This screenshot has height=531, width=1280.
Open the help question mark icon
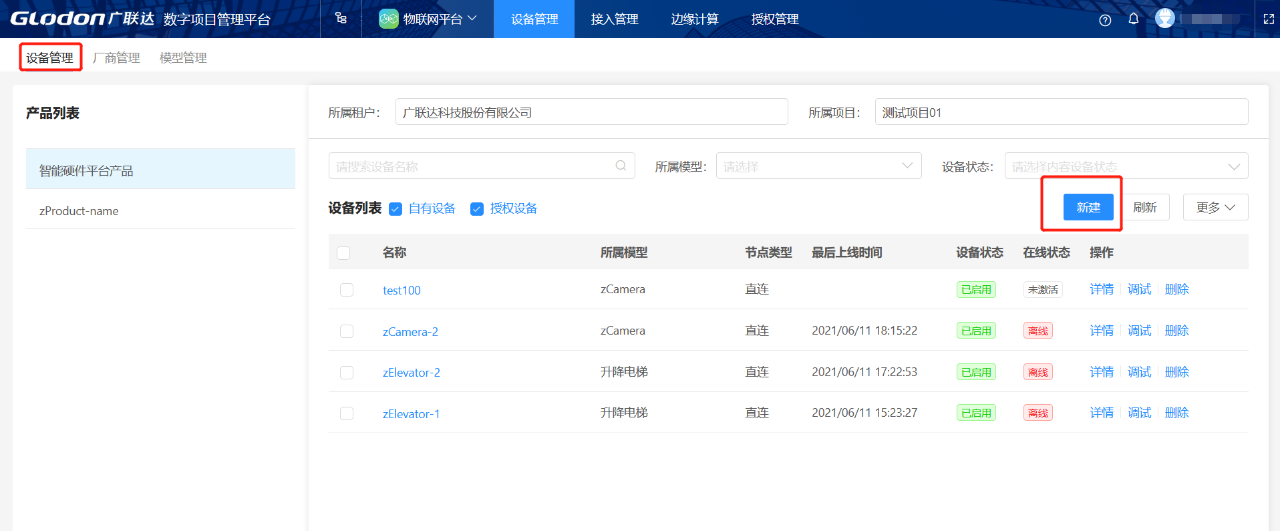click(x=1105, y=20)
